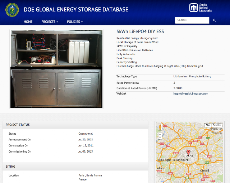Select the Paris, Ile de France location text
This screenshot has height=183, width=230.
(90, 175)
